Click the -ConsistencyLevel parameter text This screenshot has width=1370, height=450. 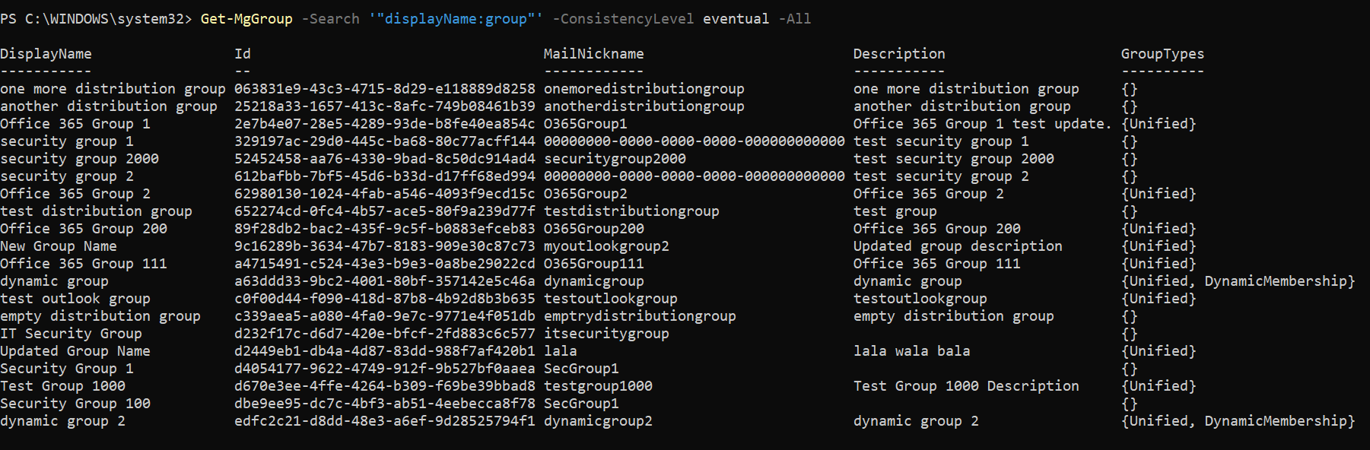[622, 19]
